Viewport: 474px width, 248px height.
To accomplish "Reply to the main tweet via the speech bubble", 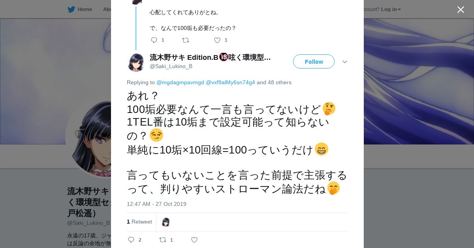I will [x=131, y=240].
